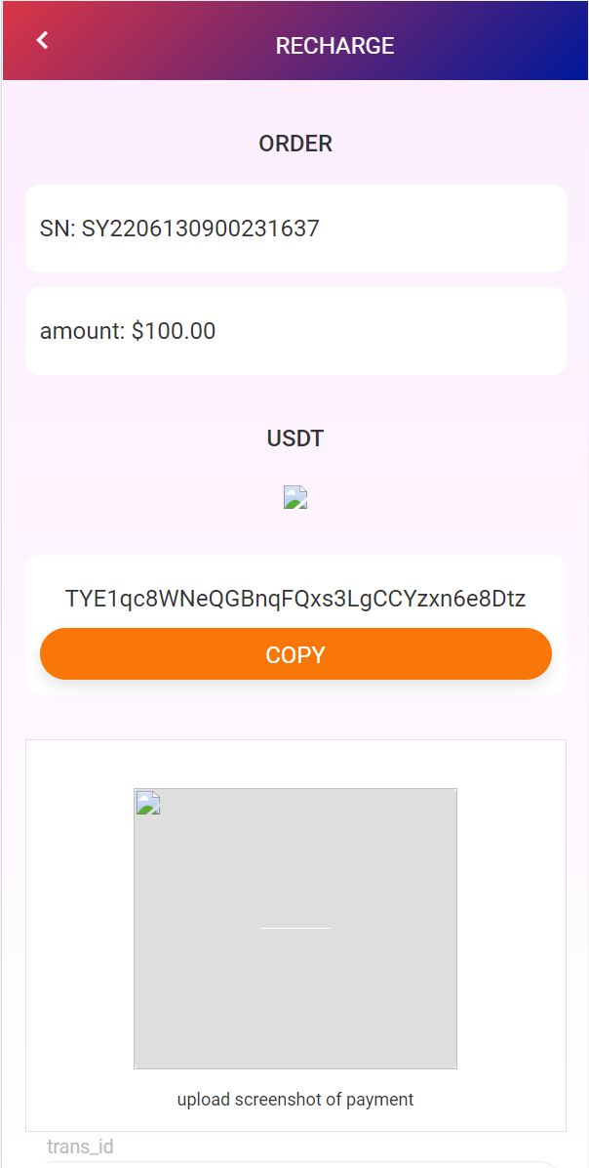
Task: Open the gray upload screenshot area
Action: (295, 927)
